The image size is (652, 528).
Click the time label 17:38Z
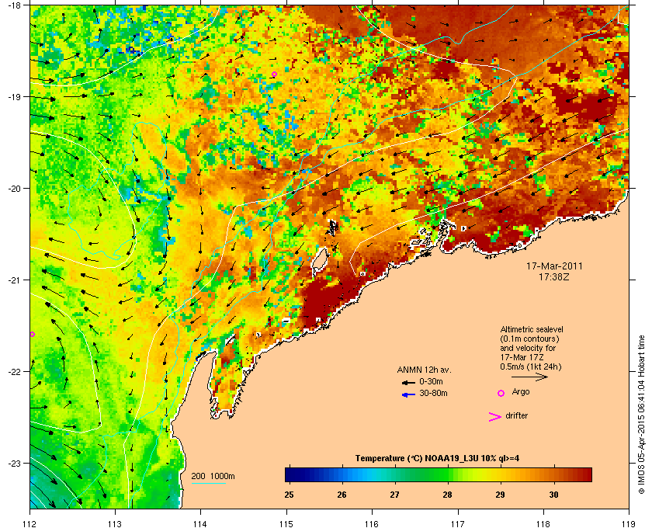(x=554, y=276)
